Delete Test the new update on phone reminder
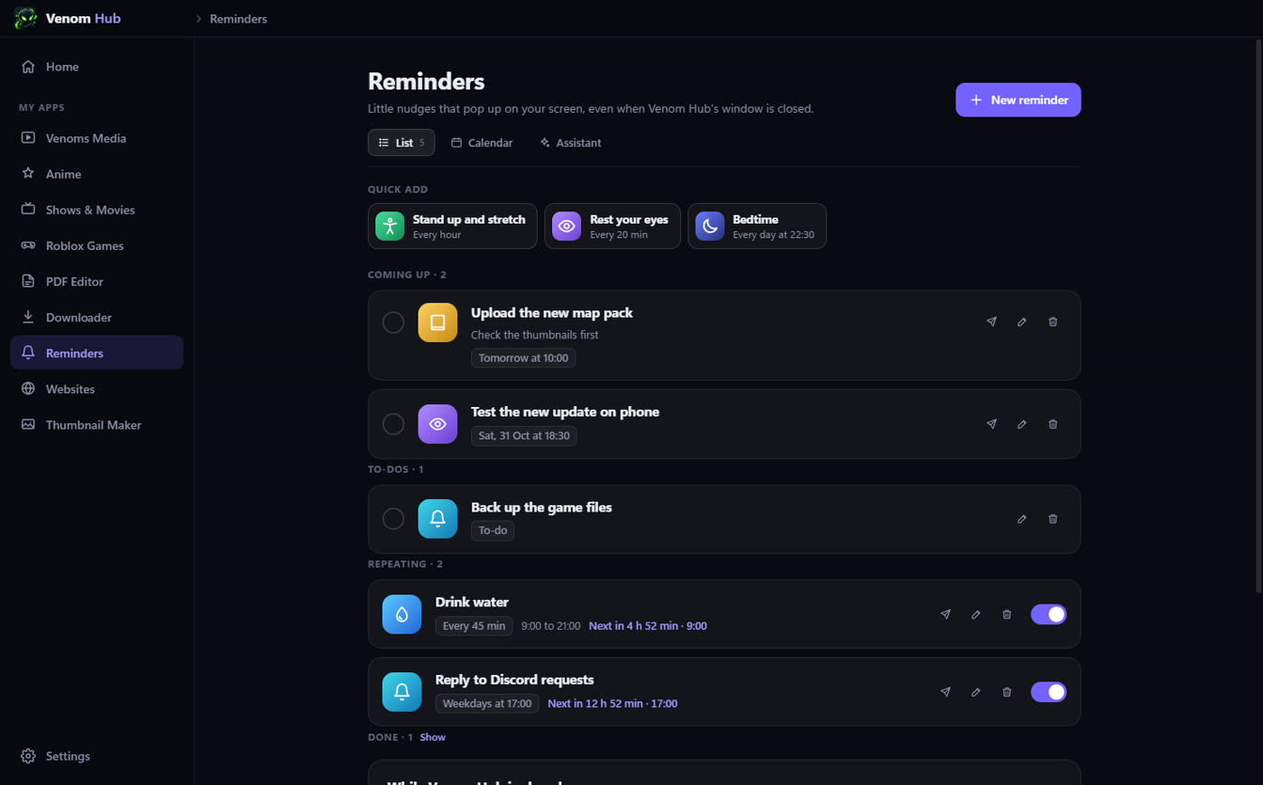The height and width of the screenshot is (785, 1263). click(x=1053, y=424)
